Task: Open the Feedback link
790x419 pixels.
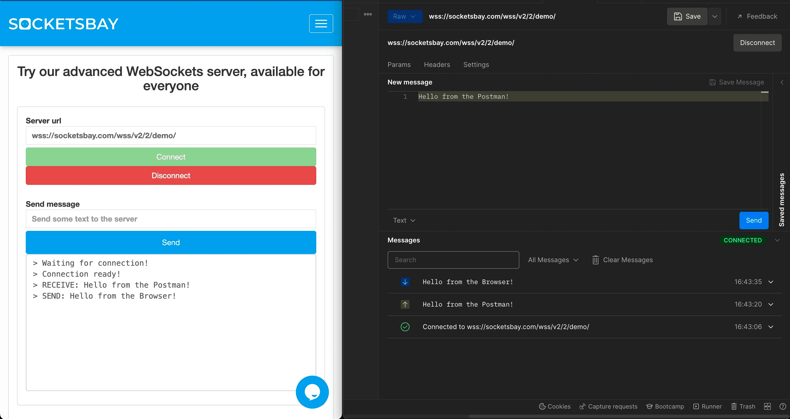Action: (x=757, y=16)
